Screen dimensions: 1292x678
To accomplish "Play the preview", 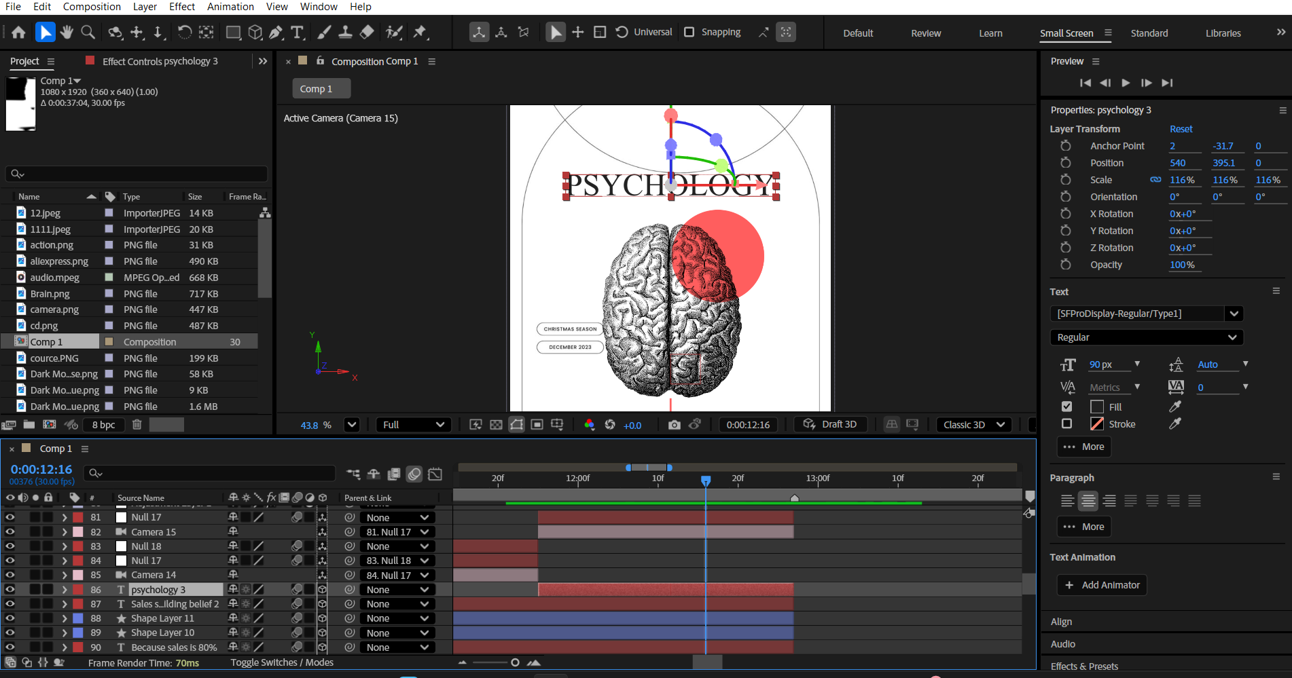I will point(1126,83).
